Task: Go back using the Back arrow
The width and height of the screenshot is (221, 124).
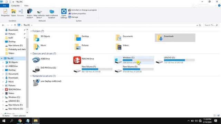Action: [x=3, y=25]
